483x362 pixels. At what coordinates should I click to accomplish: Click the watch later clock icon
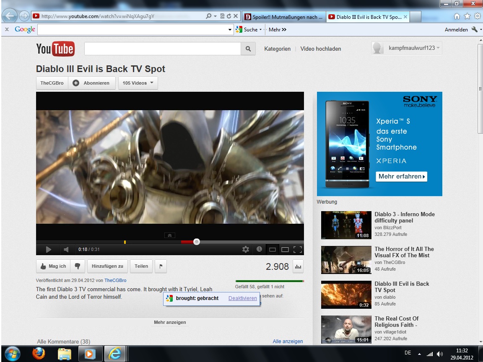260,249
